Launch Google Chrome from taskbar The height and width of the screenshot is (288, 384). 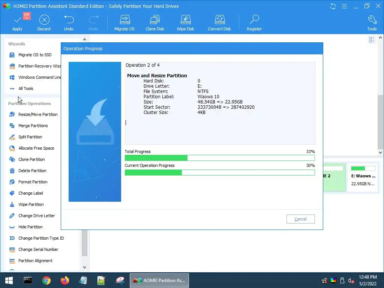pos(46,280)
